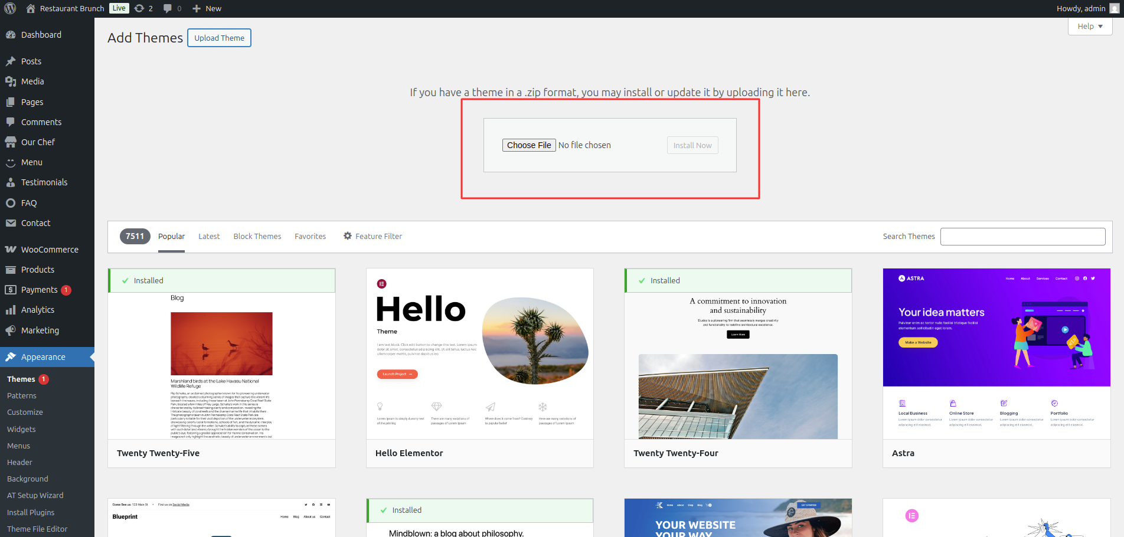This screenshot has width=1124, height=537.
Task: Click the Pages icon in sidebar
Action: pos(11,102)
